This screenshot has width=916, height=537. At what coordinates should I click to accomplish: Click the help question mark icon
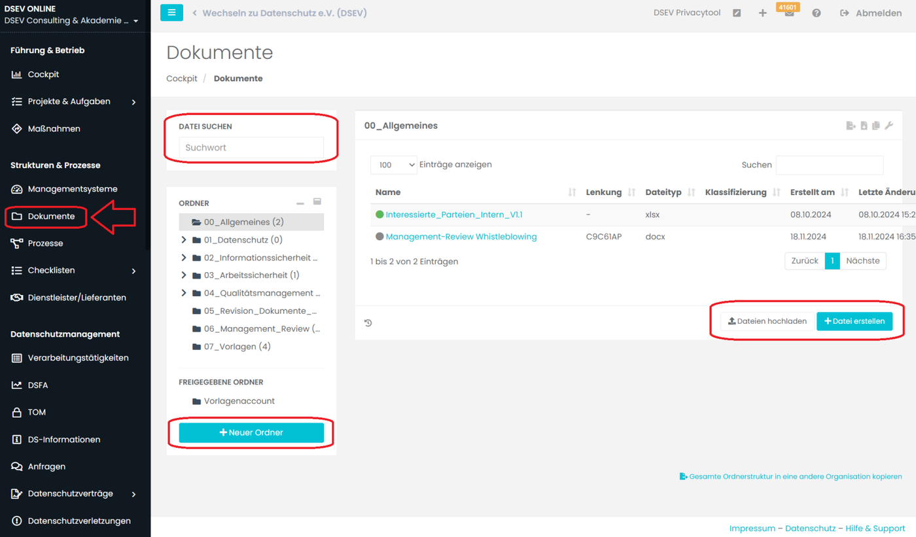coord(816,13)
